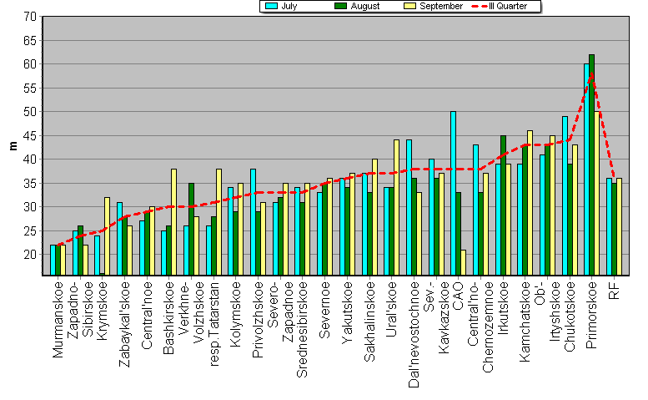Click the 'Primorskoe' x-axis label
The image size is (648, 400).
pos(591,315)
